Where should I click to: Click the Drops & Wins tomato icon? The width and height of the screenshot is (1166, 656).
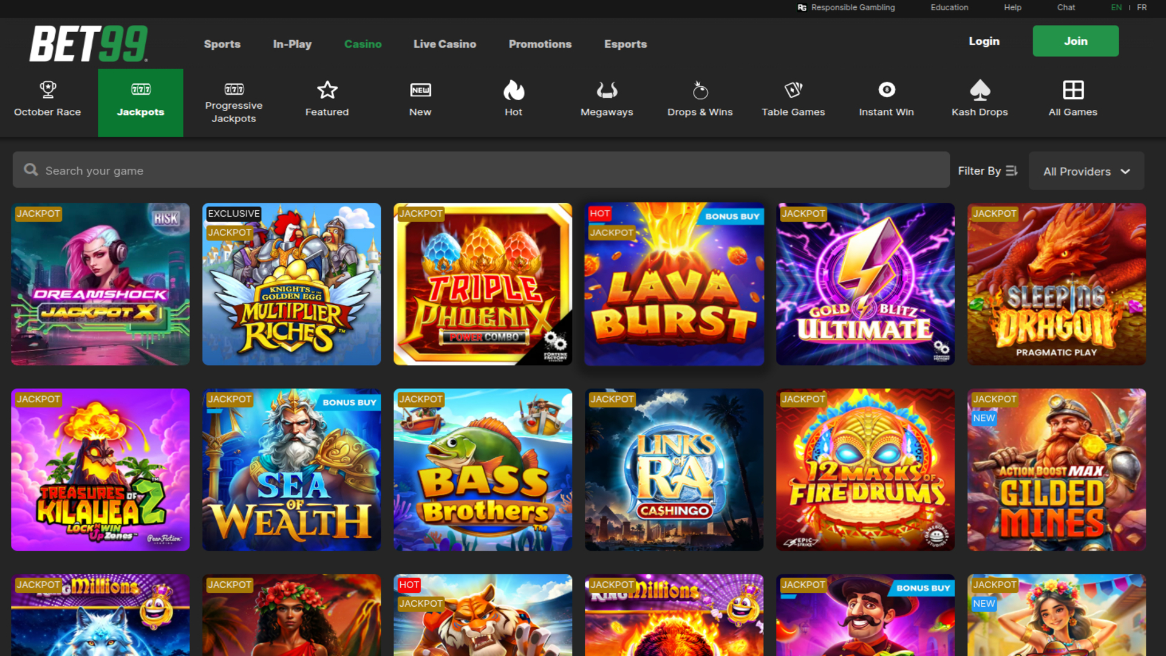tap(700, 90)
